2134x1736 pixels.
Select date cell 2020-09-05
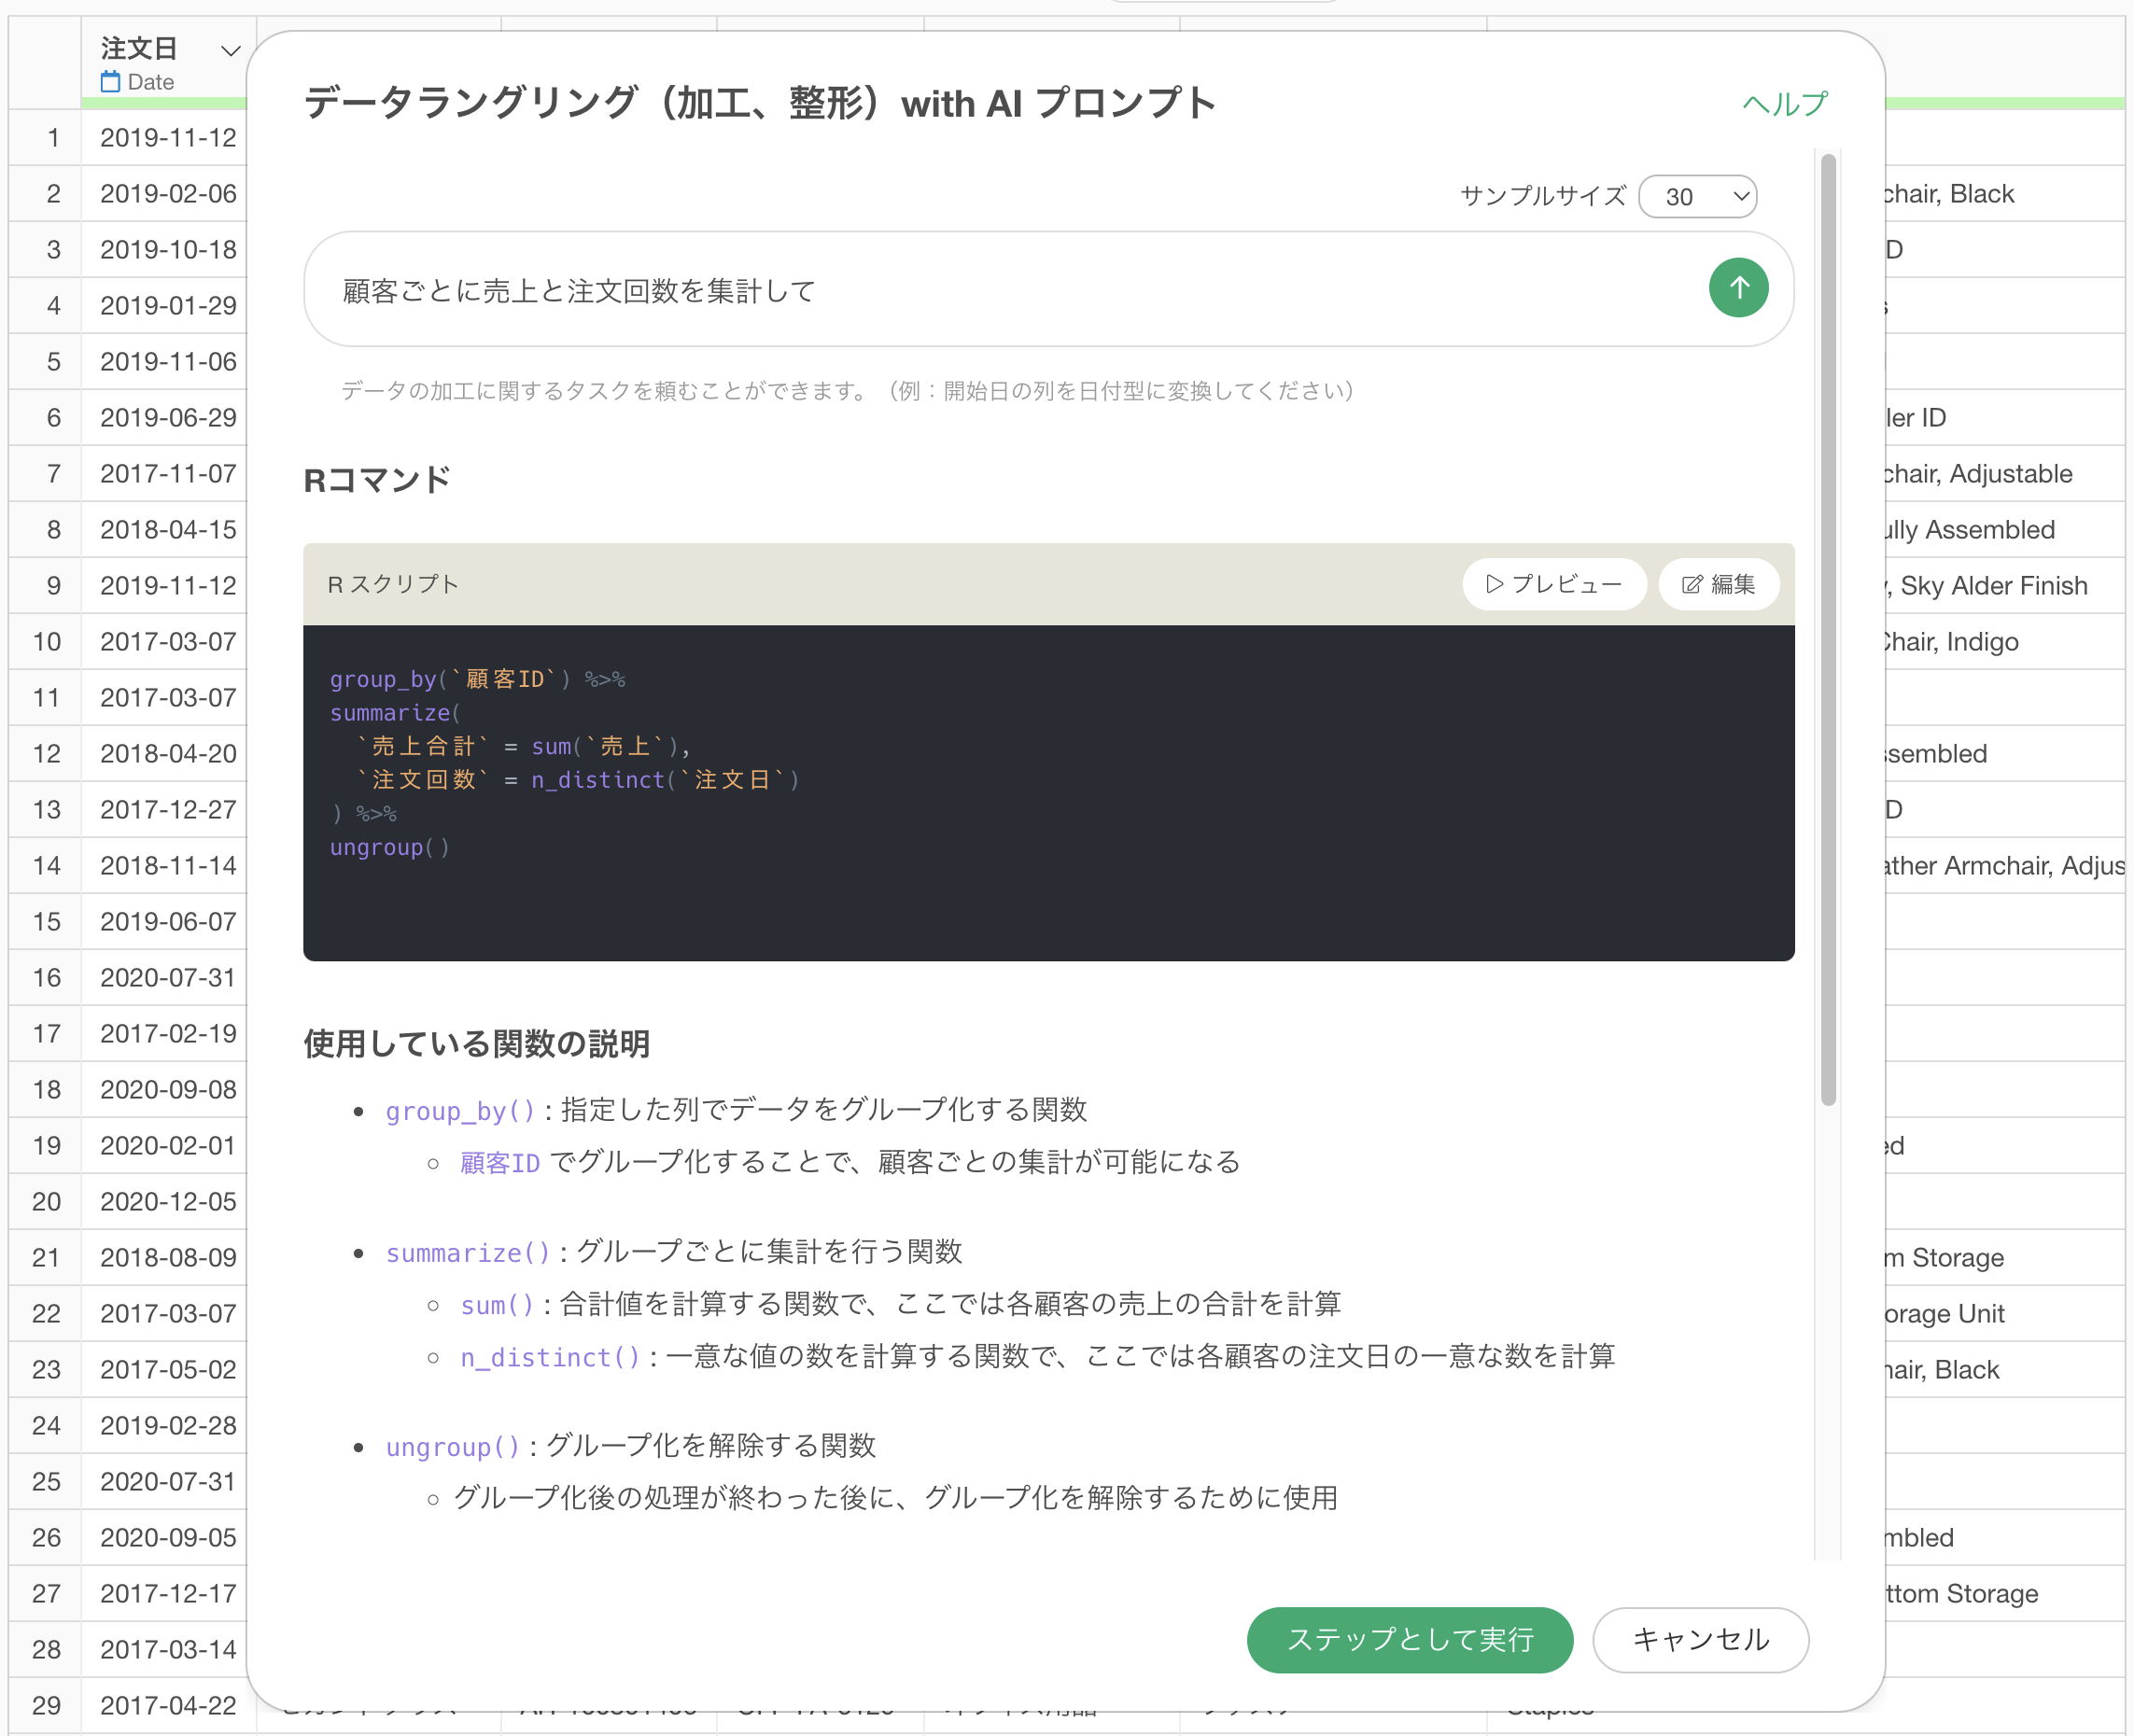(x=168, y=1537)
